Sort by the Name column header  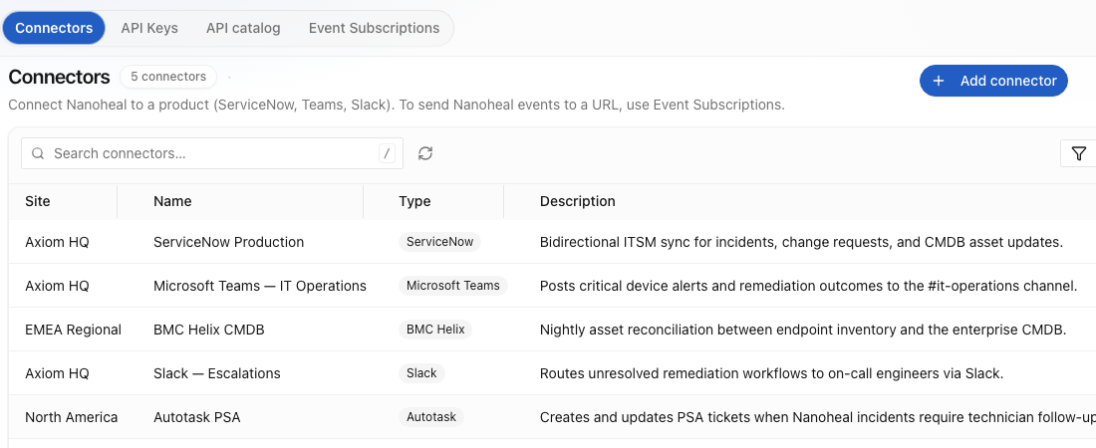172,201
